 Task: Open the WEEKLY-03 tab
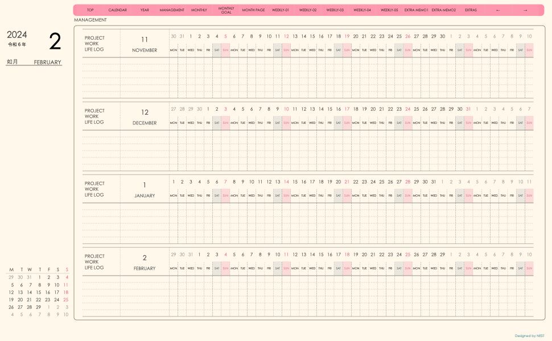pos(335,10)
